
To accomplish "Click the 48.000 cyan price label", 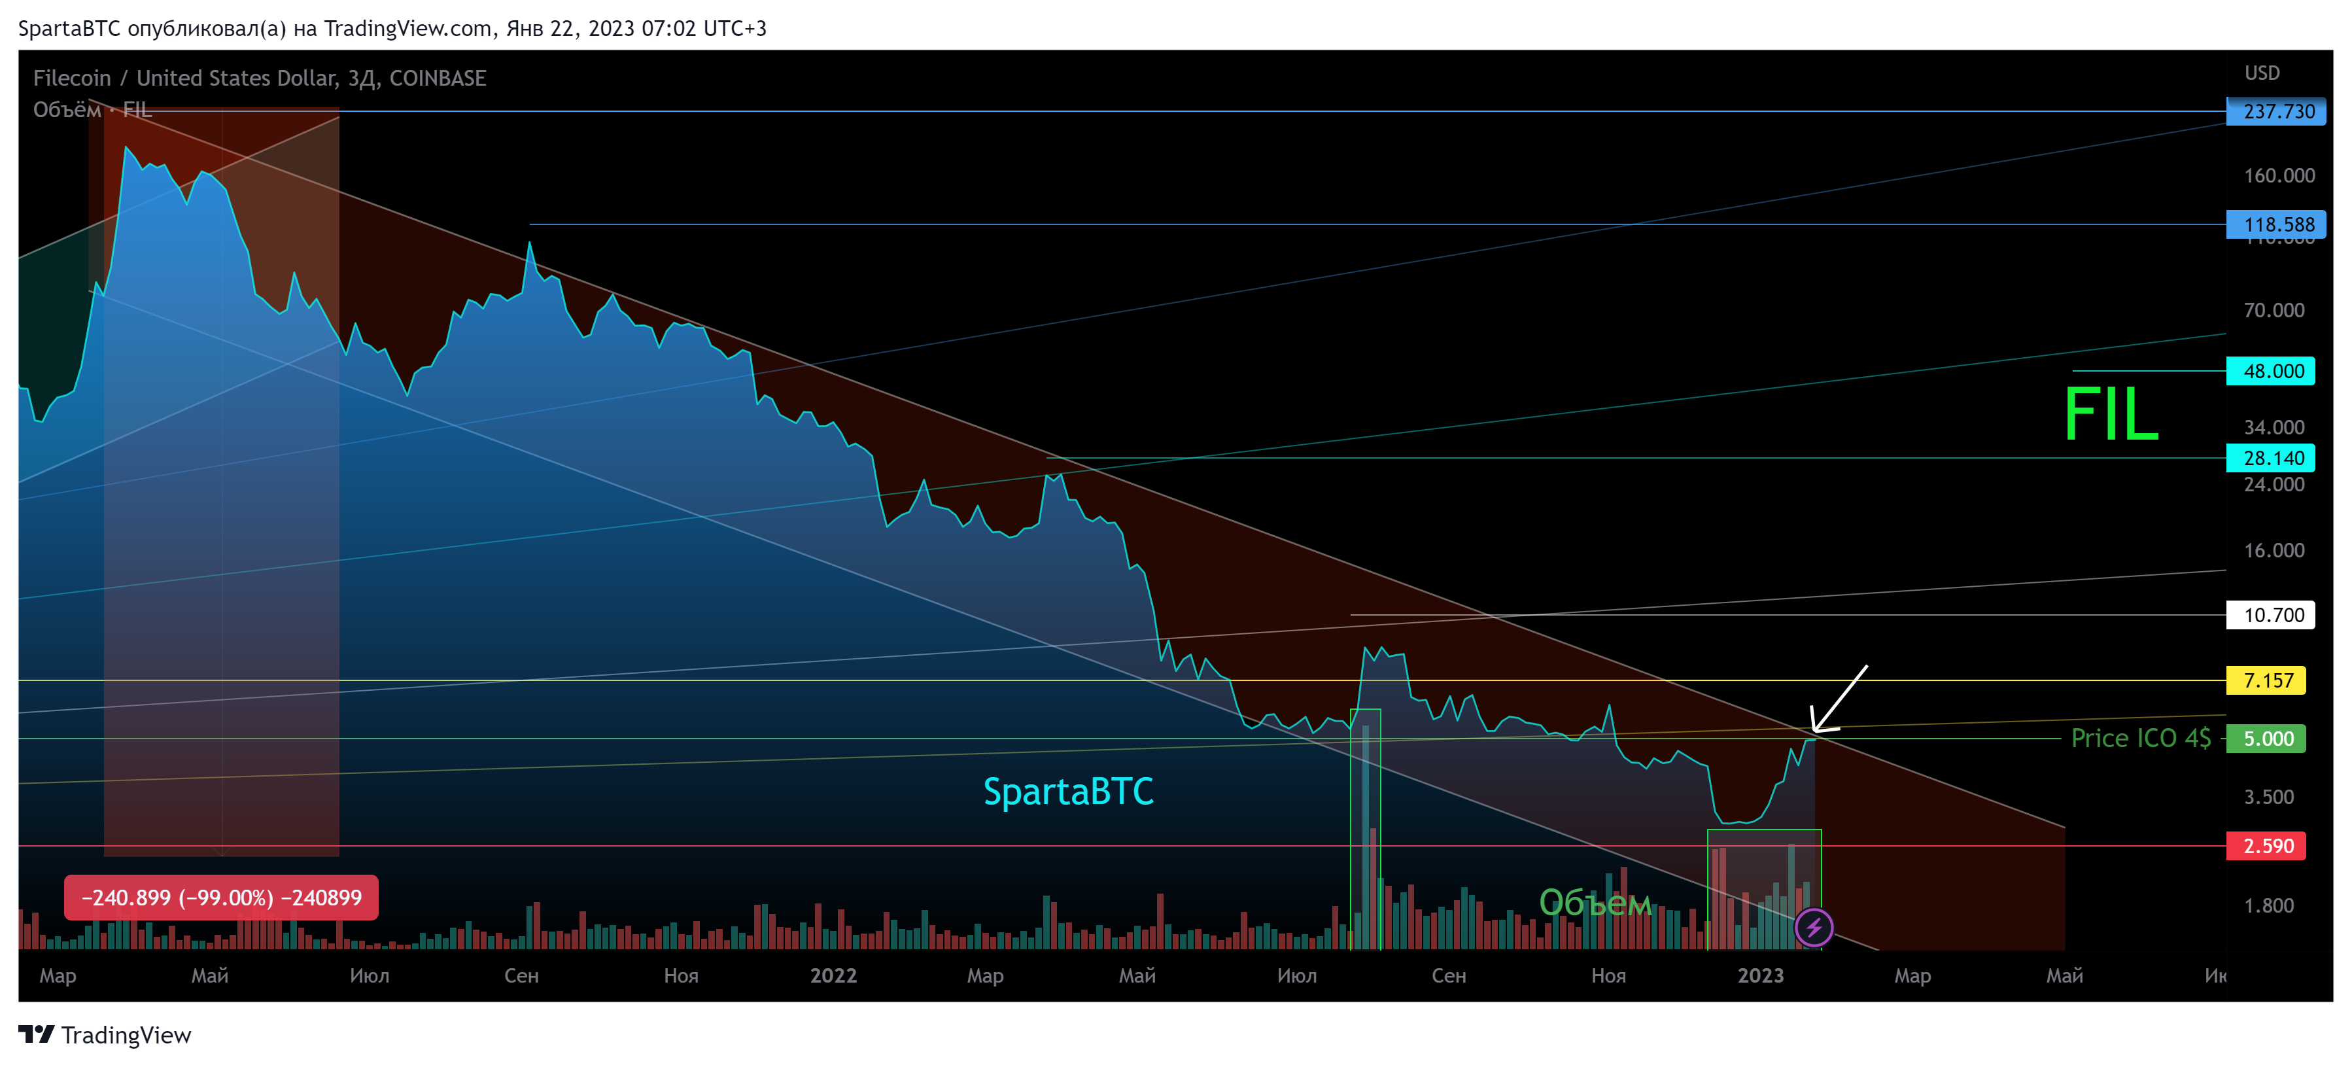I will [2271, 371].
